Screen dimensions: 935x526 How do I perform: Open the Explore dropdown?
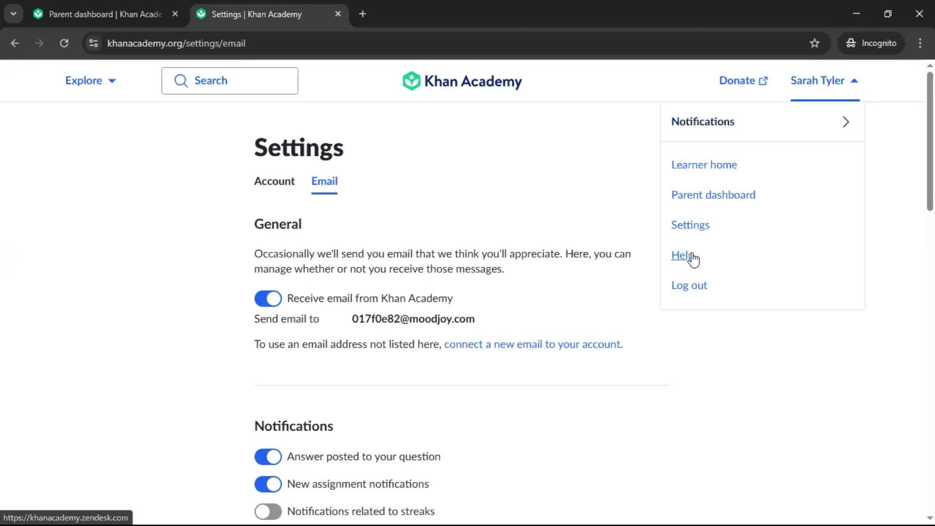click(x=91, y=81)
